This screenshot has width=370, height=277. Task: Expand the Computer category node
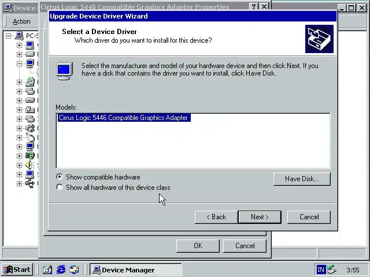[x=19, y=45]
